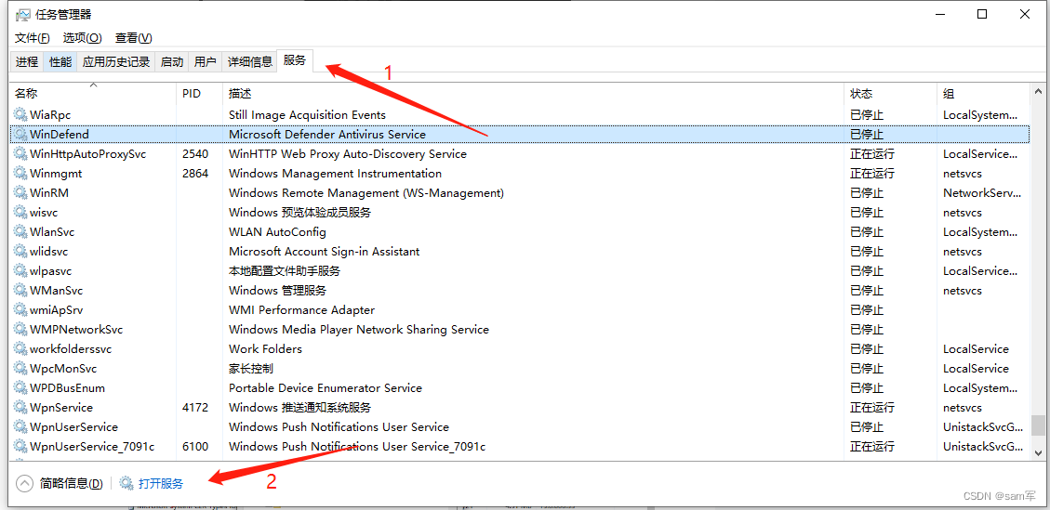This screenshot has width=1050, height=510.
Task: Click the gear icon beside wmiApSrv
Action: tap(20, 310)
